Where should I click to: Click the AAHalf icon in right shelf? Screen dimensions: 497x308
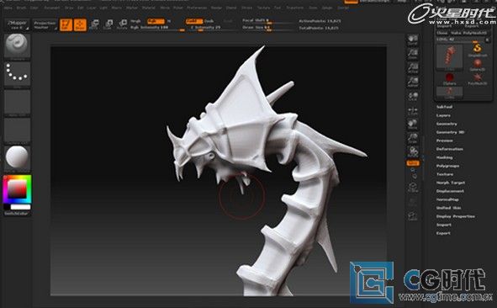[x=413, y=82]
